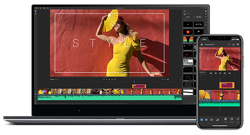The image size is (250, 135).
Task: Tap the expand tracks icon on phone toolbar
Action: point(212,120)
